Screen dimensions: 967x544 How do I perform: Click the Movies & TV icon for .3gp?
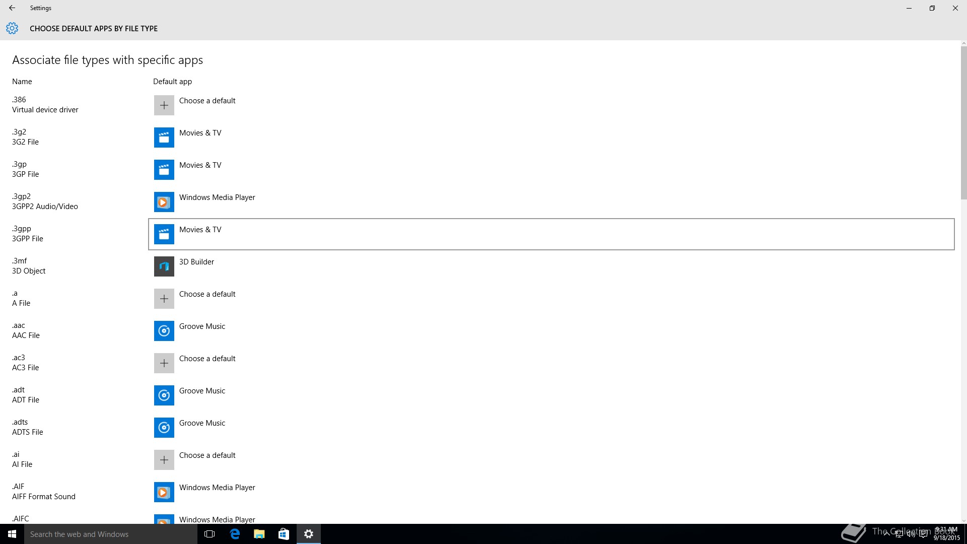(x=164, y=170)
